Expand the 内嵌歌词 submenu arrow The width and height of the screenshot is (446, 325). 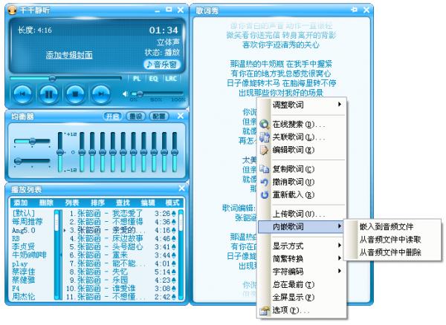point(340,226)
